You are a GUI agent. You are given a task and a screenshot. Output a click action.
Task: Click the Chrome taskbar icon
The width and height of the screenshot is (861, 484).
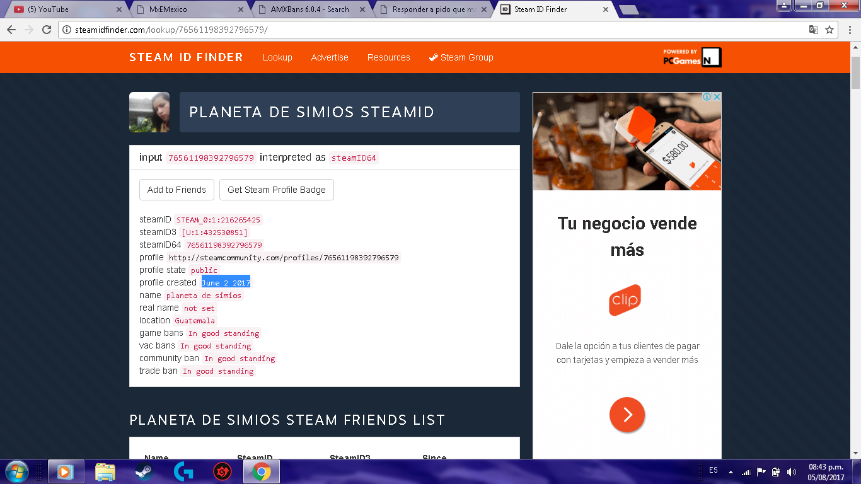262,471
